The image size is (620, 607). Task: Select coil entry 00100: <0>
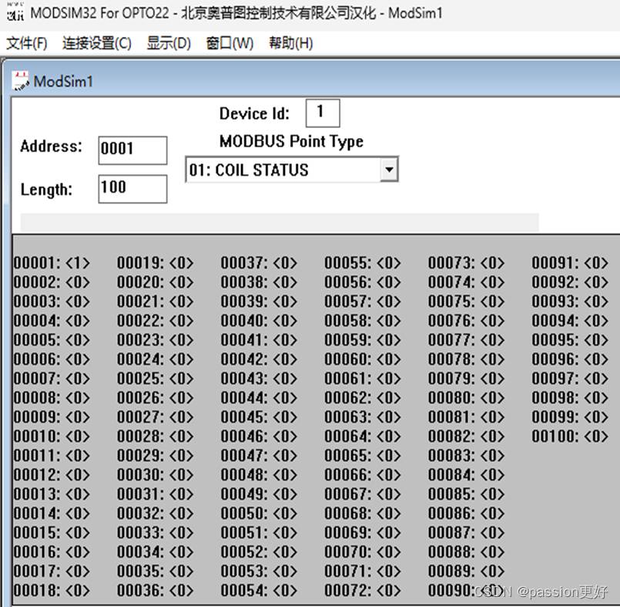[x=570, y=437]
